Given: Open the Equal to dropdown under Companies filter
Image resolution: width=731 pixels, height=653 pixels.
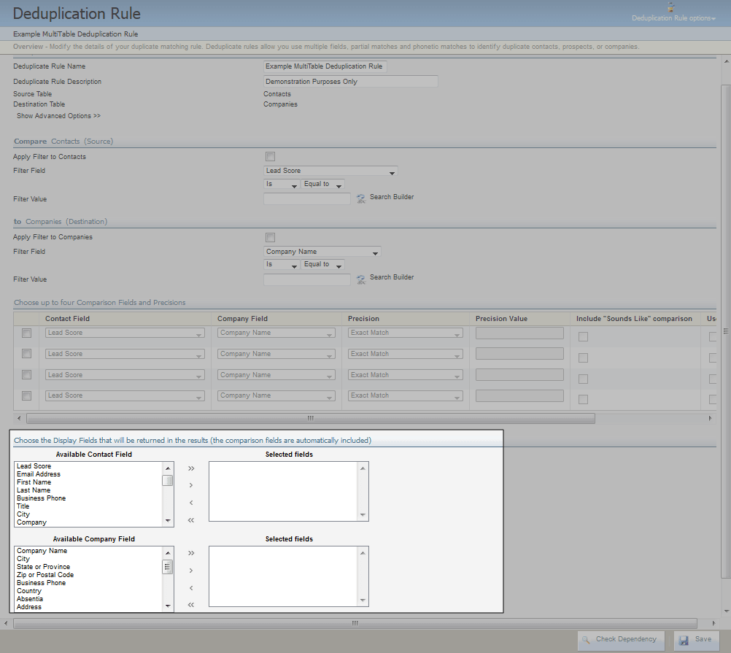Looking at the screenshot, I should point(322,264).
